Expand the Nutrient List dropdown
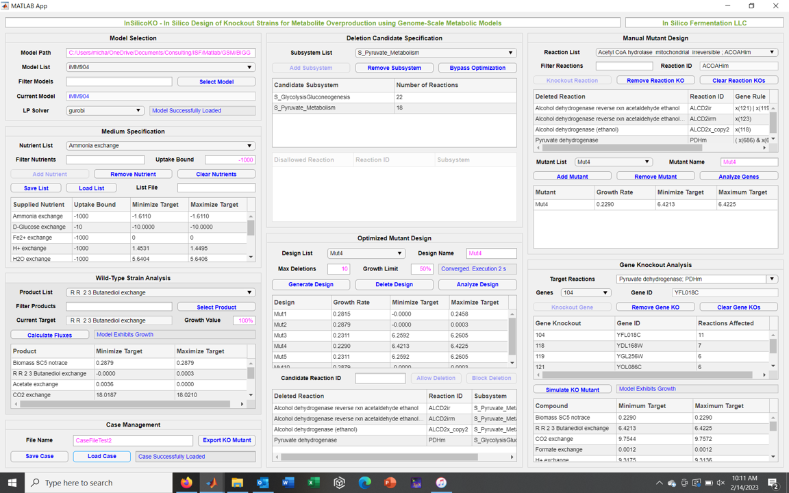 pos(160,145)
